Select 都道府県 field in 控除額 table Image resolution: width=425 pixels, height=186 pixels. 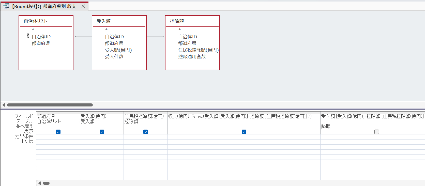point(187,43)
